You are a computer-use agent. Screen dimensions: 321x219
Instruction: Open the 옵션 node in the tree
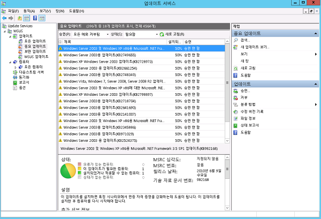pos(19,88)
